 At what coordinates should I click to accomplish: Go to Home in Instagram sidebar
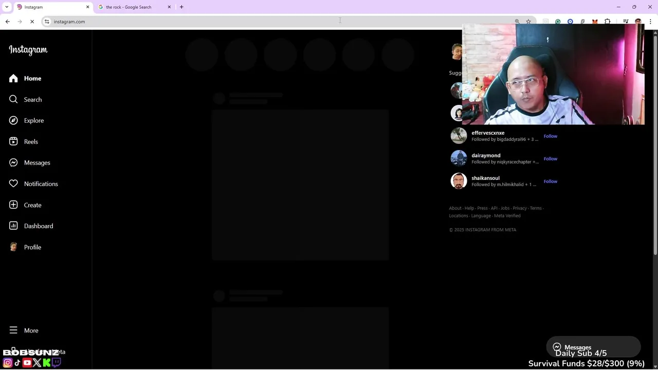tap(25, 78)
